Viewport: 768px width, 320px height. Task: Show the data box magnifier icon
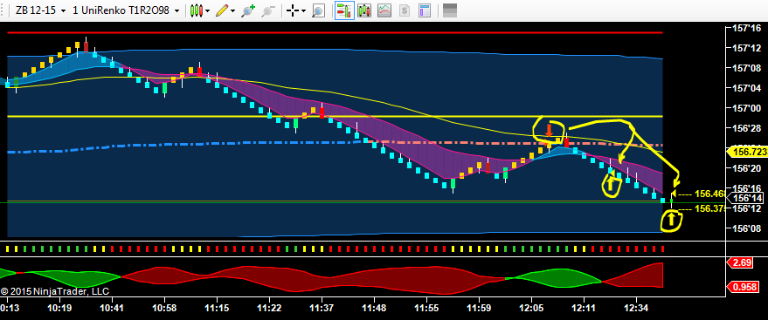318,10
